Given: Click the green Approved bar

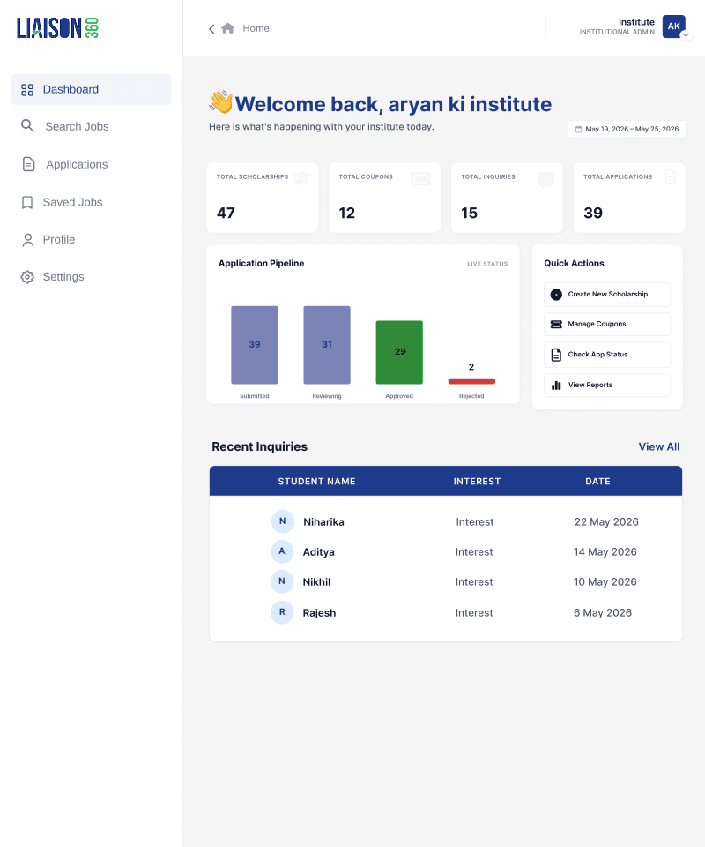Looking at the screenshot, I should tap(399, 352).
